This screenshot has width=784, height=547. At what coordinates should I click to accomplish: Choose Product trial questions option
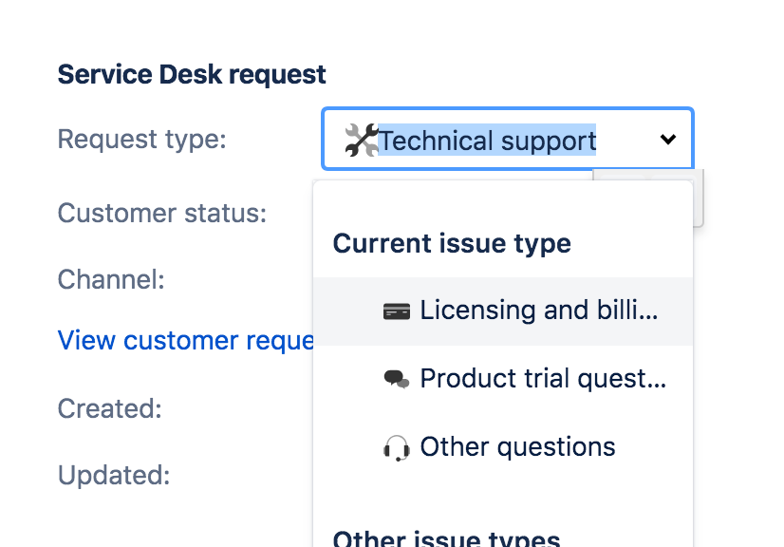[x=542, y=379]
